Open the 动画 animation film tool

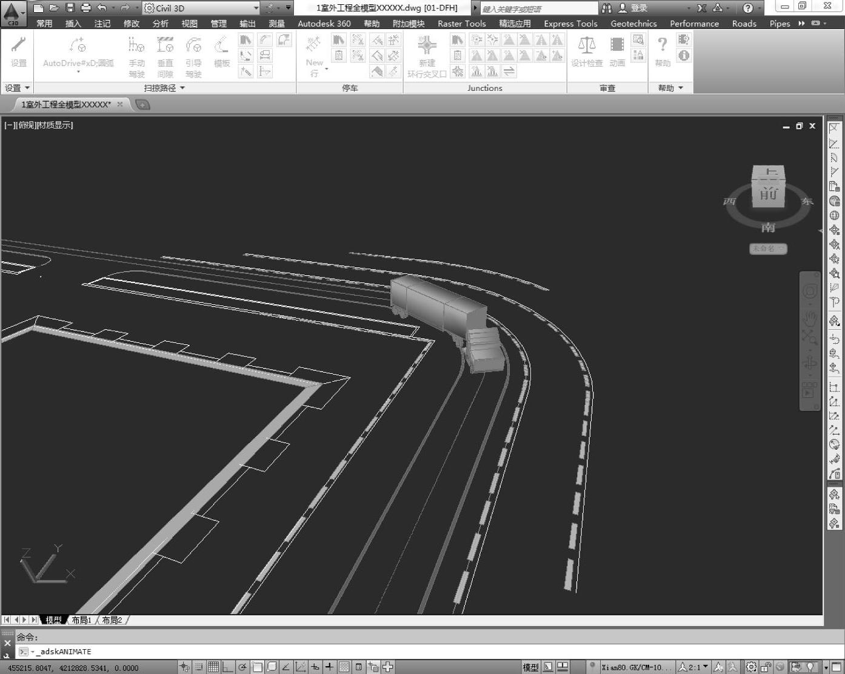point(617,51)
